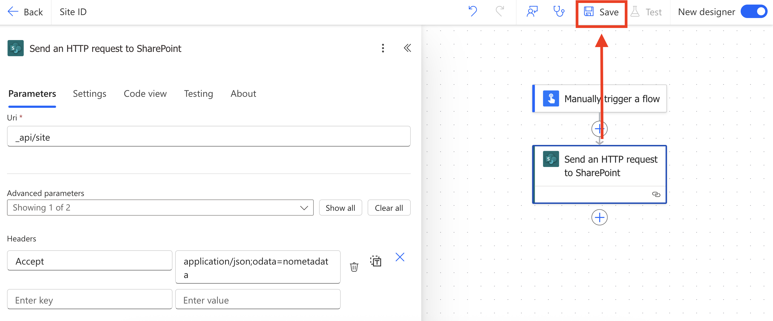Go back using the Back arrow
Image resolution: width=773 pixels, height=321 pixels.
25,12
